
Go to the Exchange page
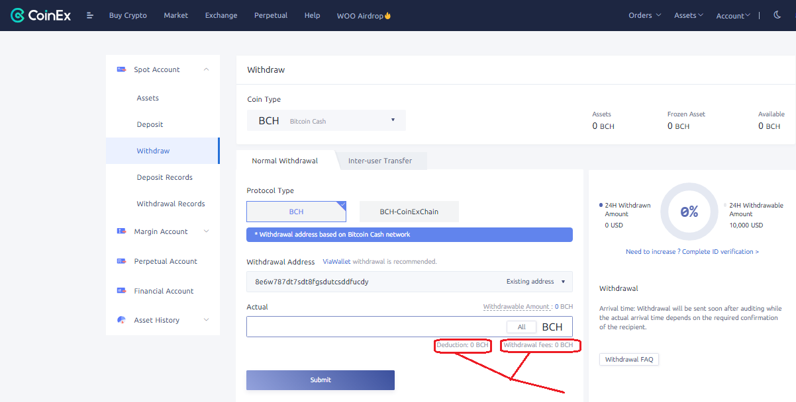click(x=221, y=15)
